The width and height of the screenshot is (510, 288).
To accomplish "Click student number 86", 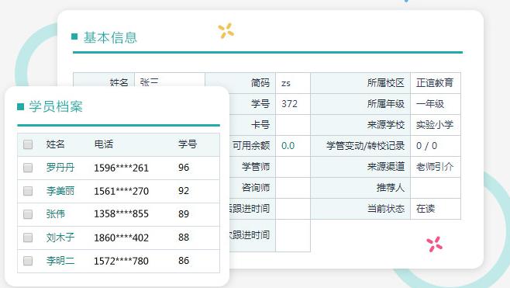I will [184, 261].
